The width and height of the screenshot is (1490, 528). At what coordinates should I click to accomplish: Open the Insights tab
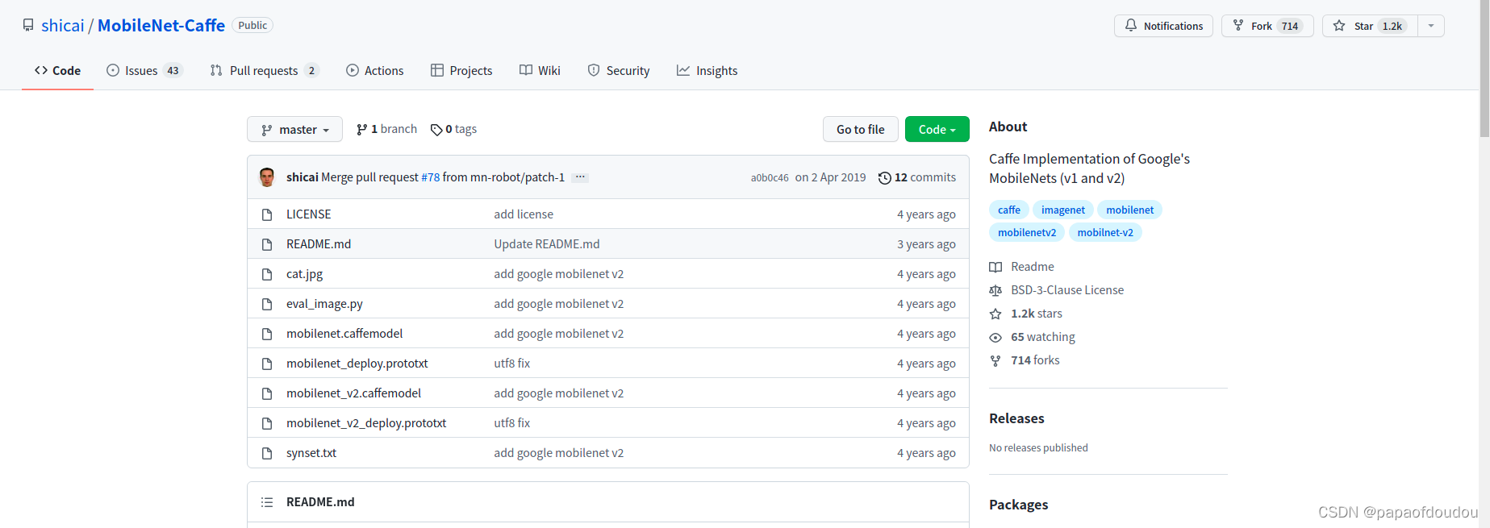[x=707, y=71]
